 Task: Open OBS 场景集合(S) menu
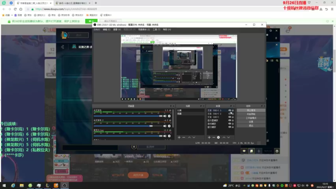(x=144, y=29)
